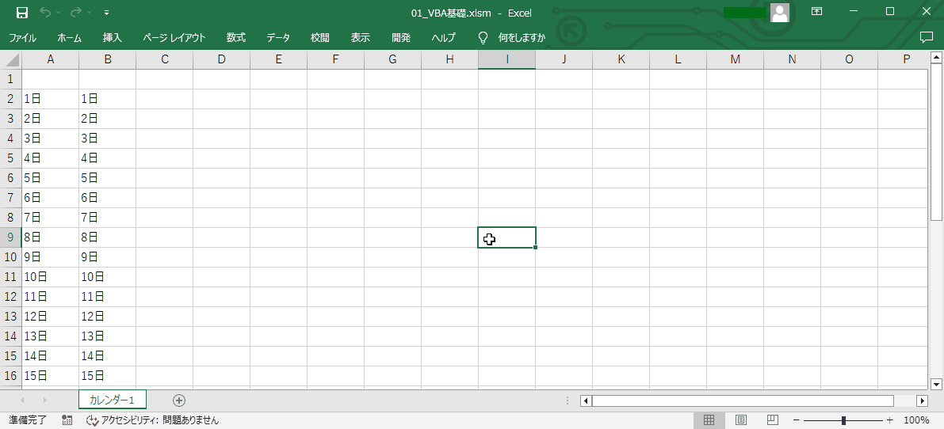The height and width of the screenshot is (429, 944).
Task: Click cell A11 containing 10日
Action: (51, 277)
